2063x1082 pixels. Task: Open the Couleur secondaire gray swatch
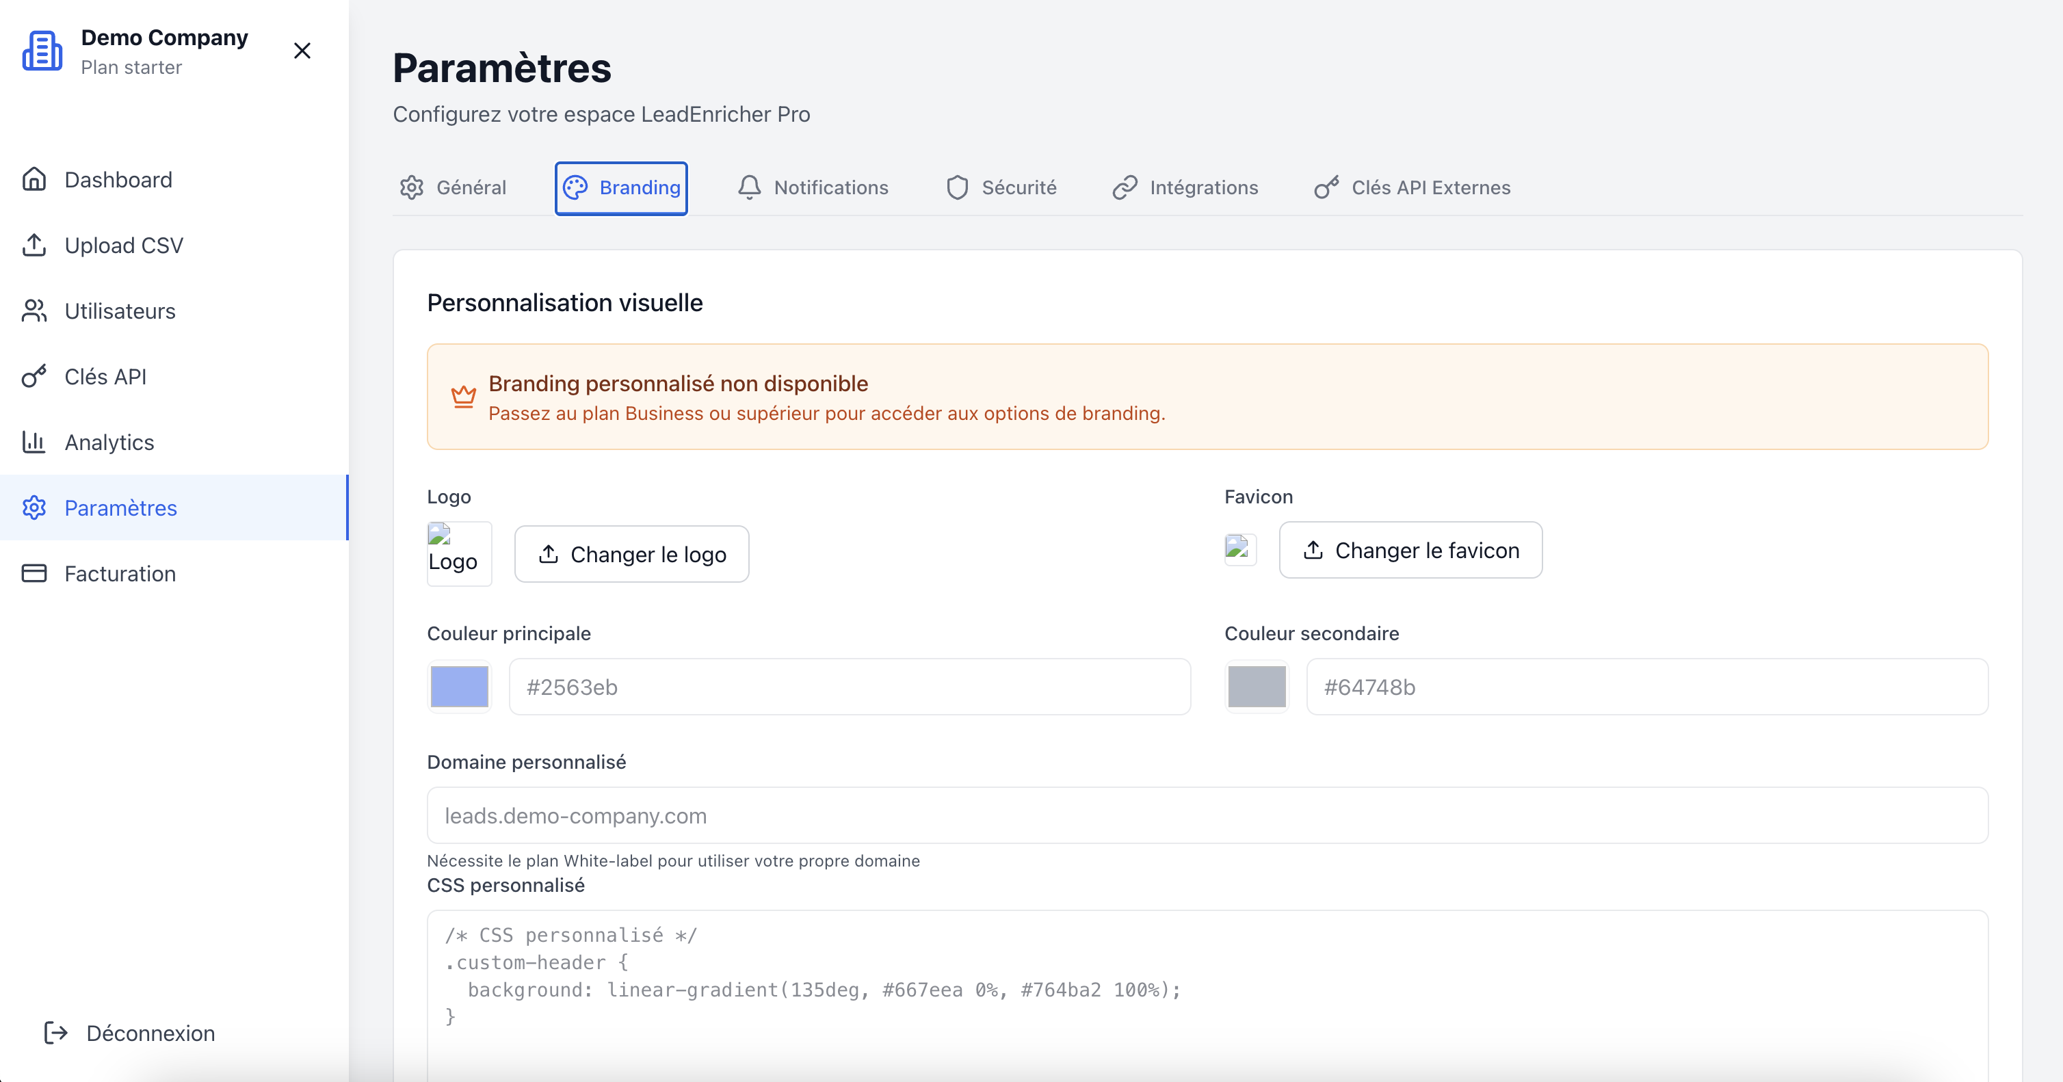(x=1257, y=687)
